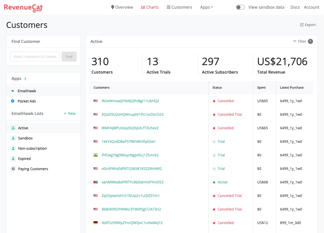Go to the Overview page
324x233 pixels.
122,7
